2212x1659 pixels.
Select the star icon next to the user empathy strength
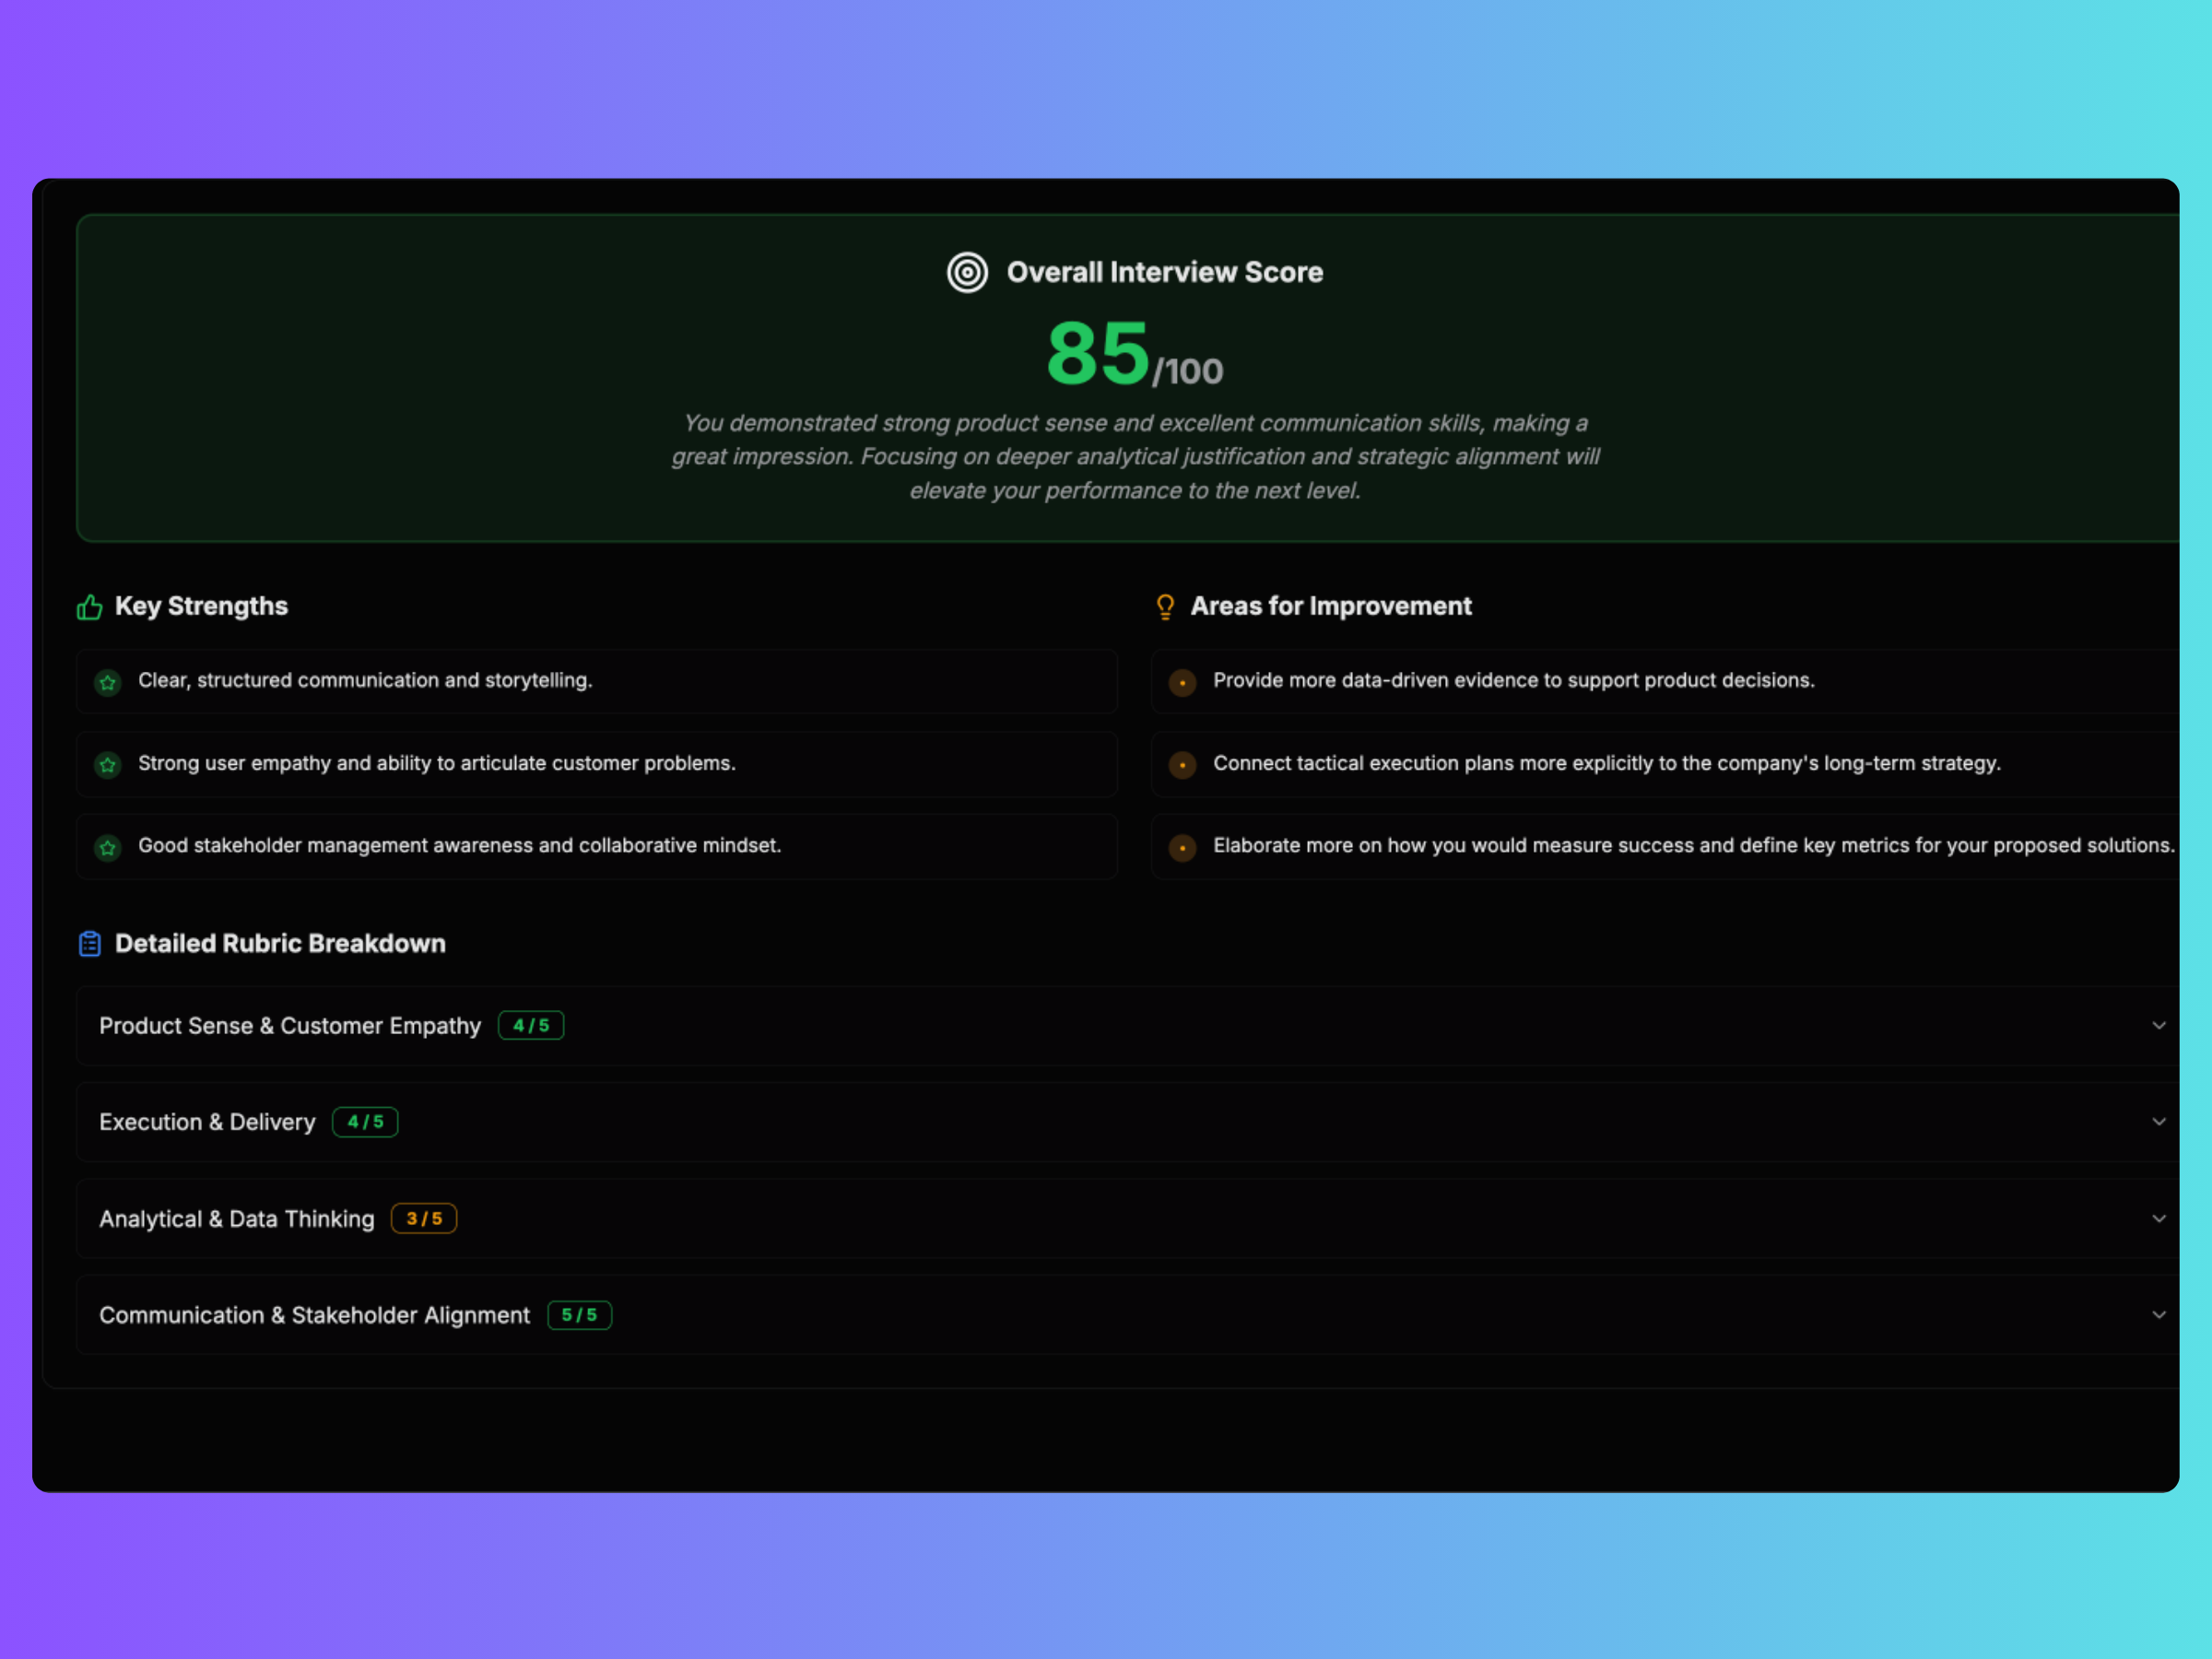coord(108,765)
